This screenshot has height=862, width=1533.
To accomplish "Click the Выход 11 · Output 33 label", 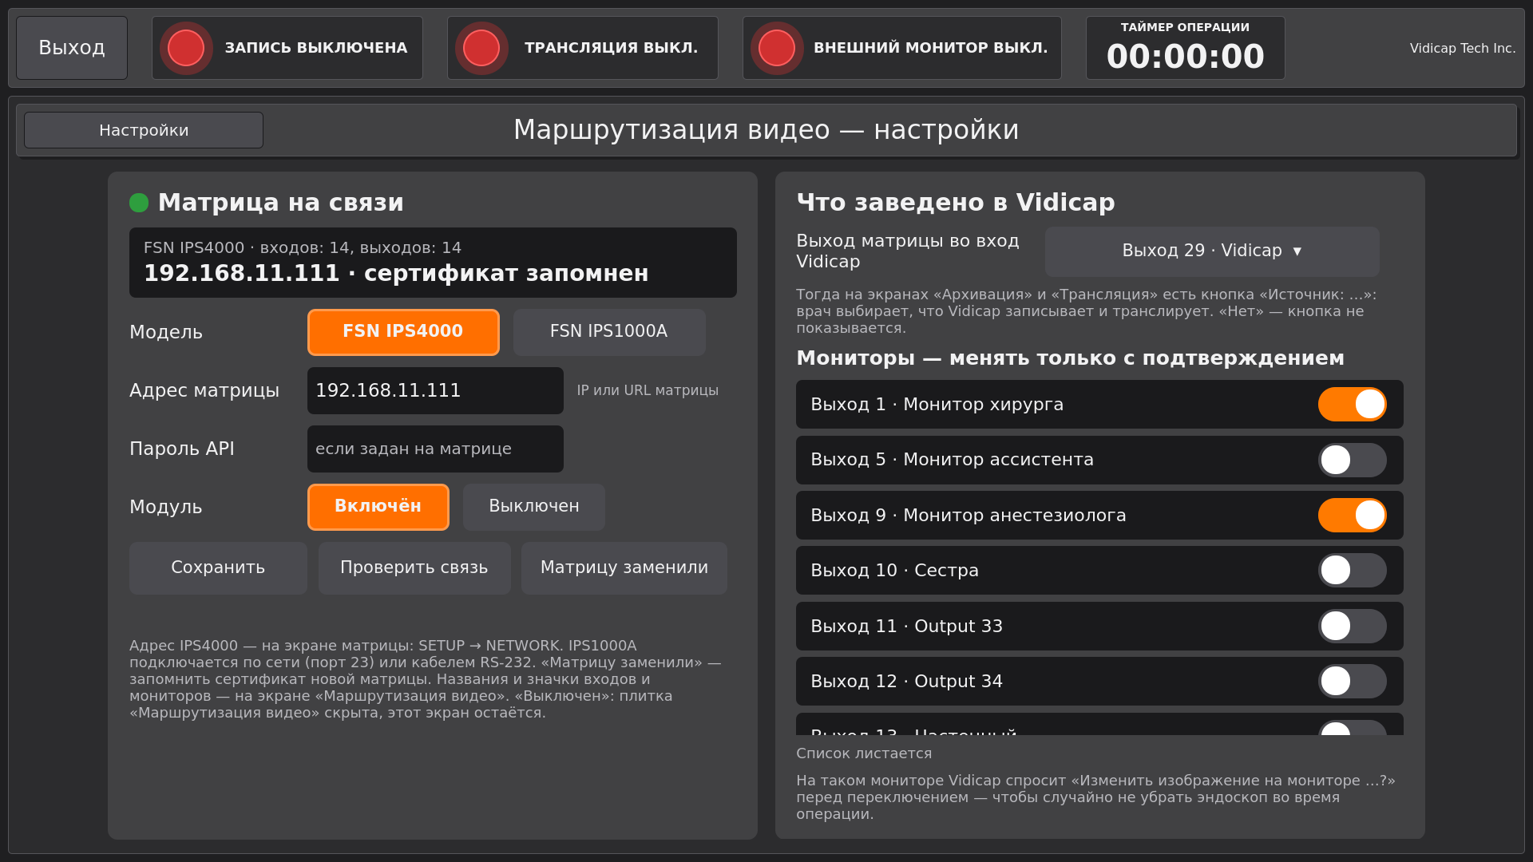I will point(906,627).
